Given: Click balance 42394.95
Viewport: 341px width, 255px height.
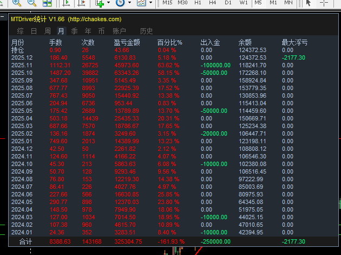Looking at the screenshot, I should [x=251, y=232].
